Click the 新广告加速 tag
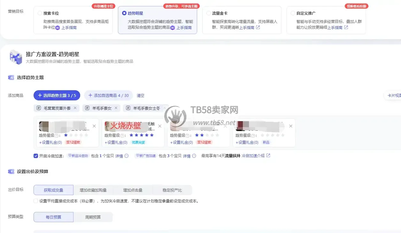The height and width of the screenshot is (233, 401). pos(146,156)
